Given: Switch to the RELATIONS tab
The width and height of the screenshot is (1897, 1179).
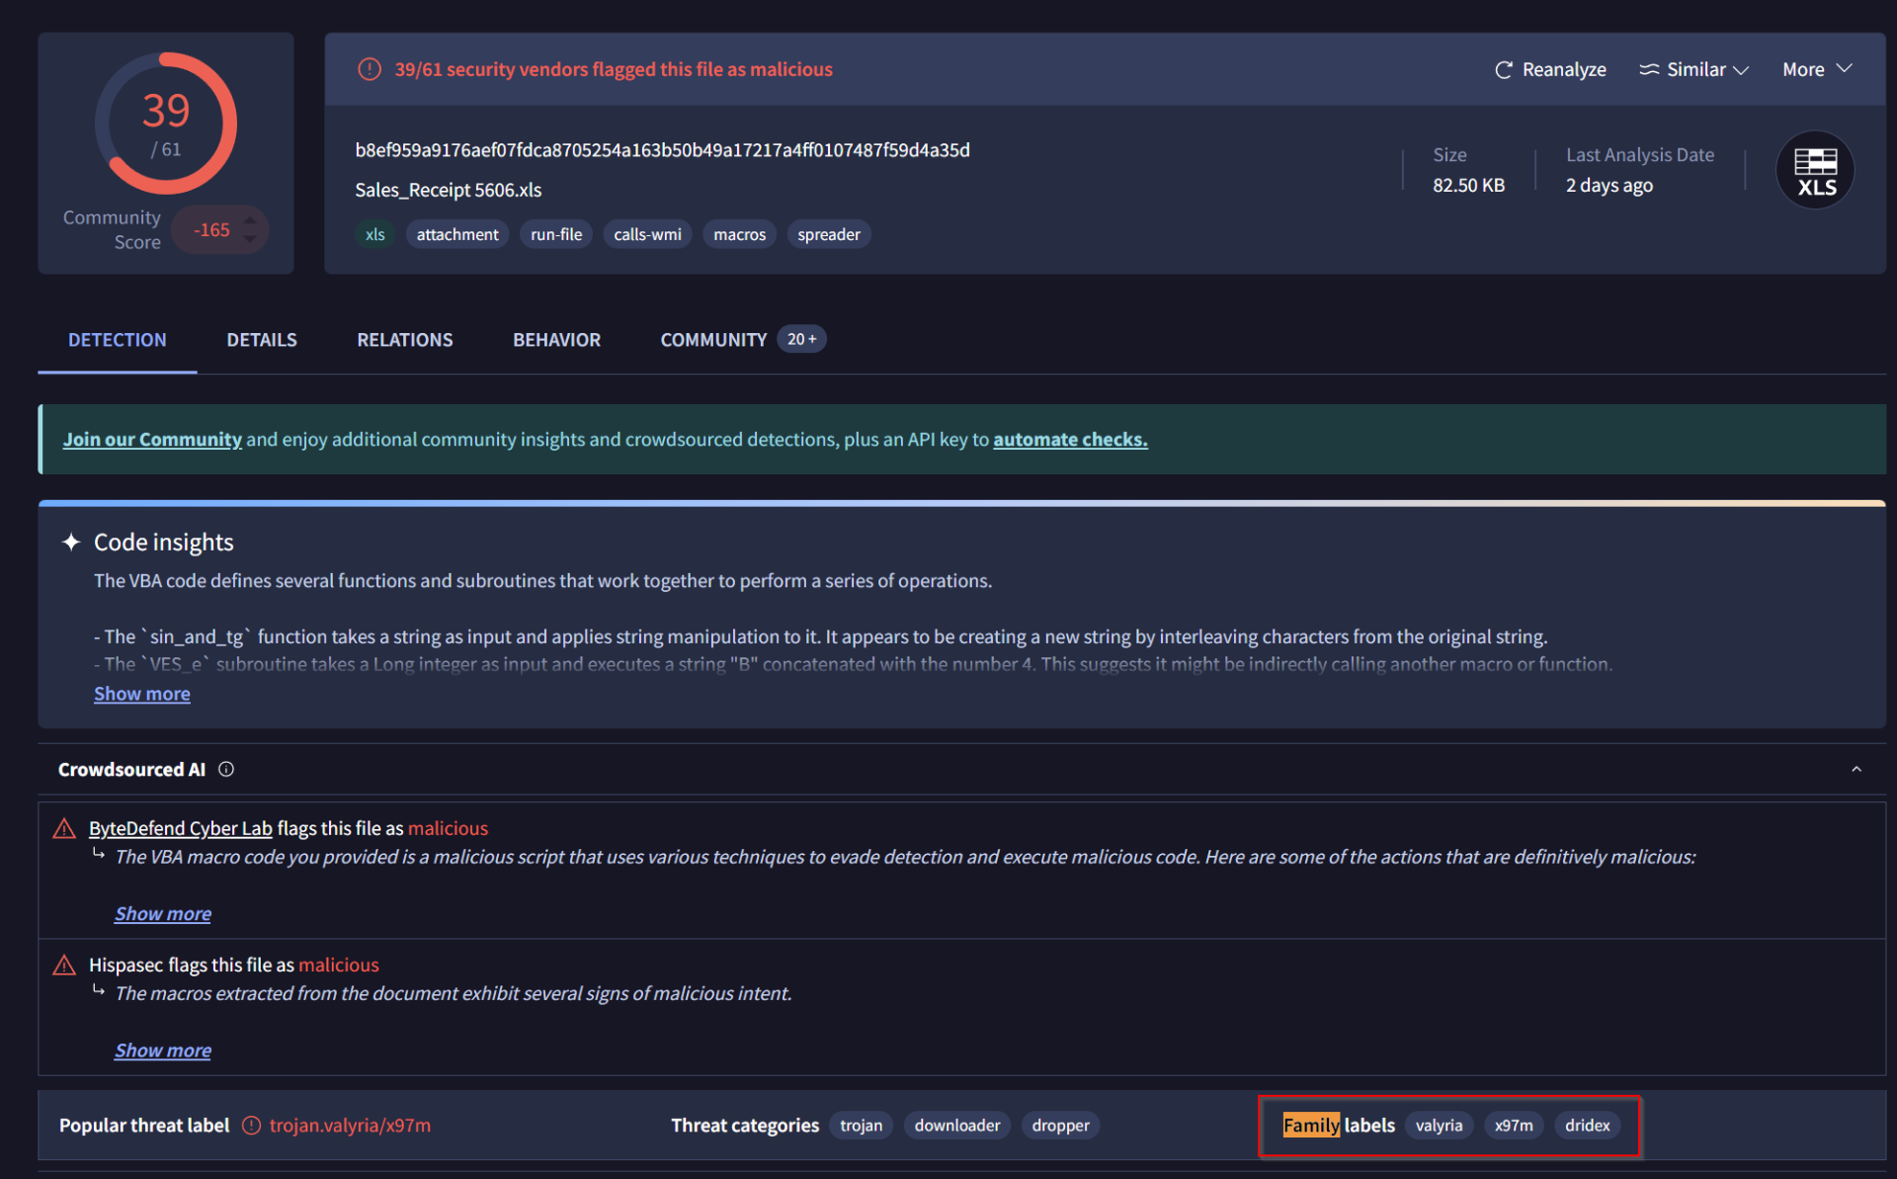Looking at the screenshot, I should point(405,340).
